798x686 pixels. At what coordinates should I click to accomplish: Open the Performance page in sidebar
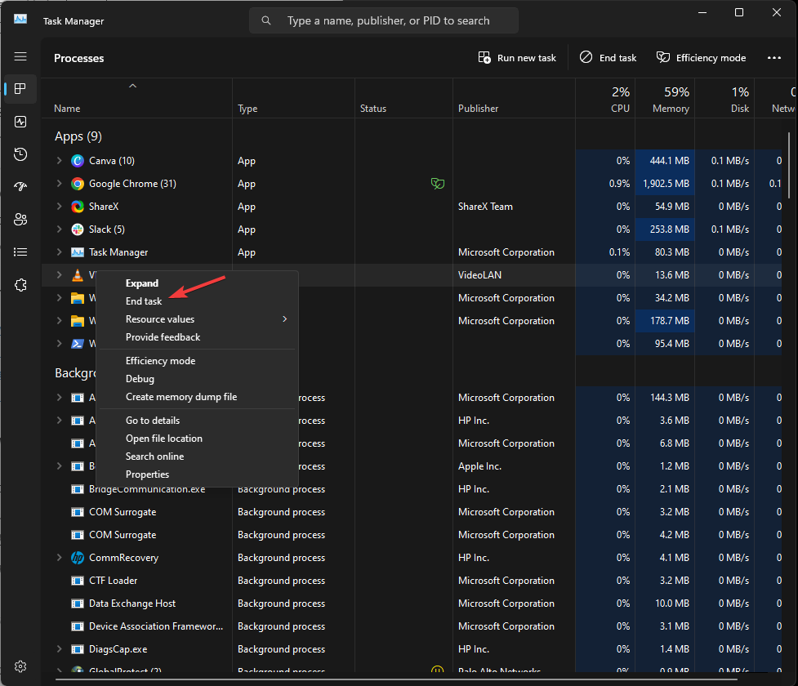pyautogui.click(x=20, y=121)
